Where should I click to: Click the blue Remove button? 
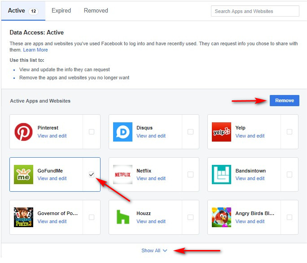click(x=284, y=100)
